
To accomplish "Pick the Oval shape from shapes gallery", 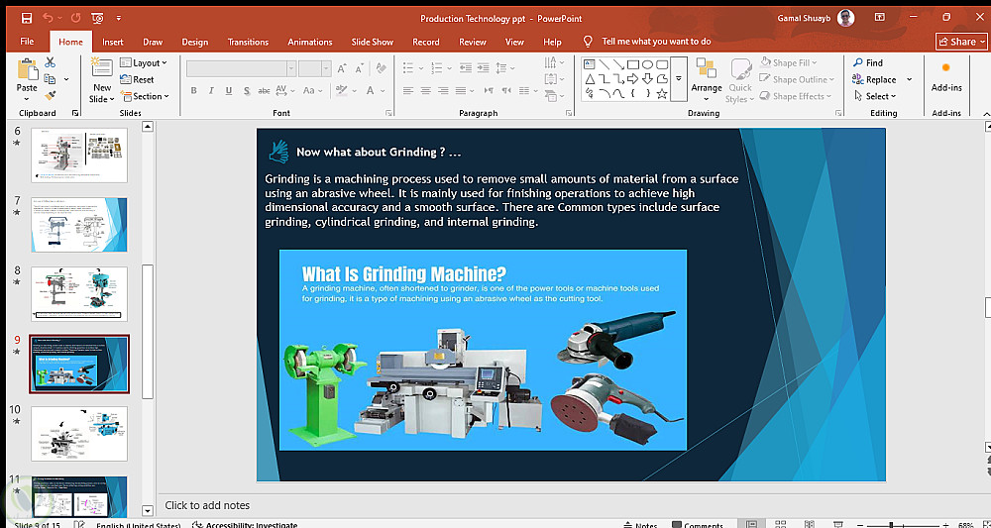I will [647, 64].
